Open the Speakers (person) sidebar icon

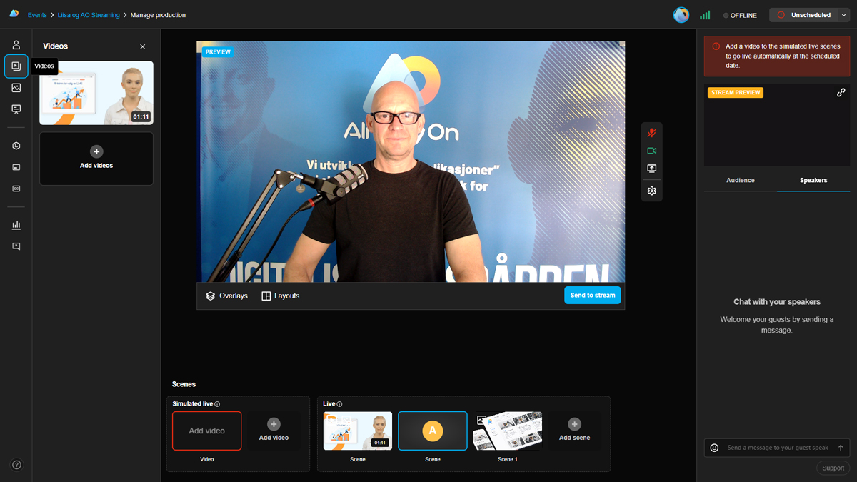pyautogui.click(x=16, y=45)
